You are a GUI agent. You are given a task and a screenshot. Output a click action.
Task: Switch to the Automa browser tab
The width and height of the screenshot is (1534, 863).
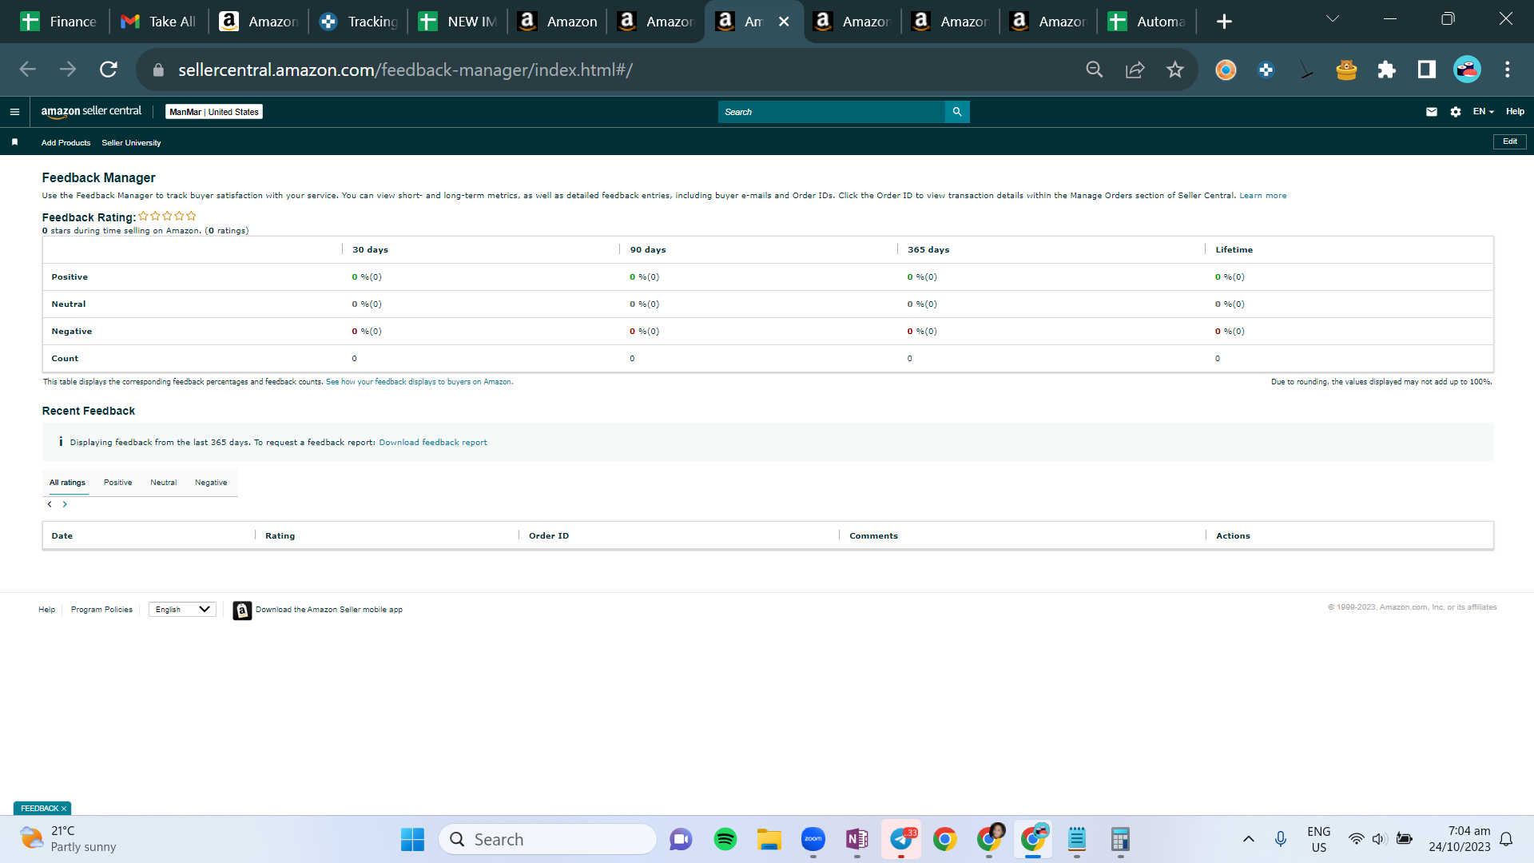[x=1147, y=22]
